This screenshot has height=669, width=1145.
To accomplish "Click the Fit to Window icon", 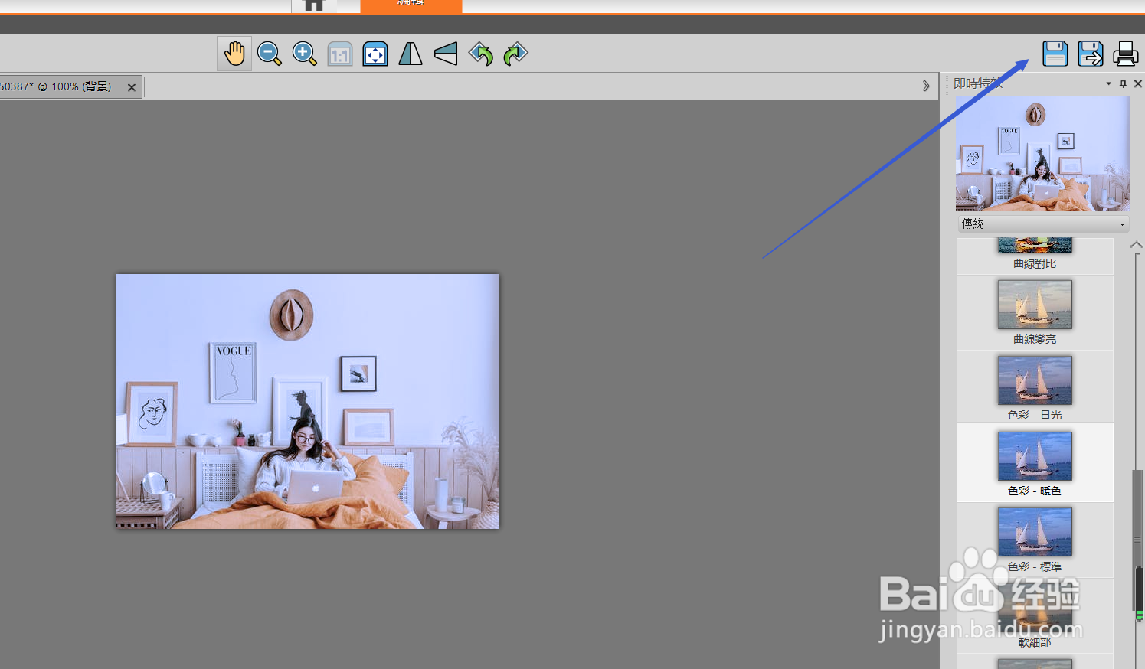I will [x=375, y=54].
